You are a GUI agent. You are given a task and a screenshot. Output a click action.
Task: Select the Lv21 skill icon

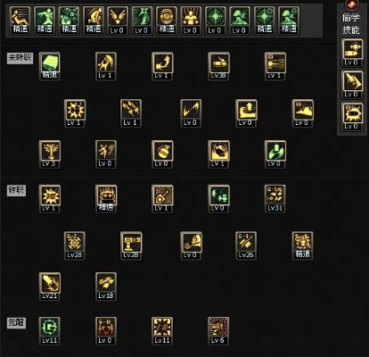tap(50, 286)
